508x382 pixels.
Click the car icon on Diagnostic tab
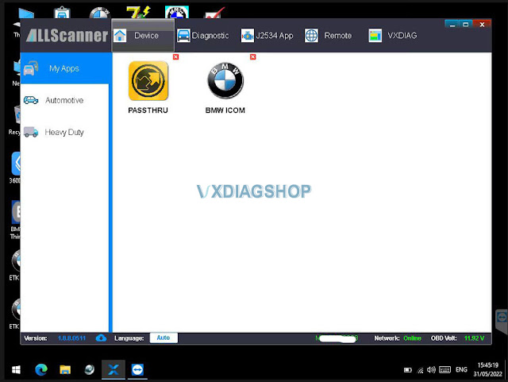pos(183,36)
